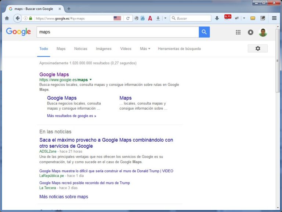282x212 pixels.
Task: Switch to the Maps results tab
Action: (61, 49)
